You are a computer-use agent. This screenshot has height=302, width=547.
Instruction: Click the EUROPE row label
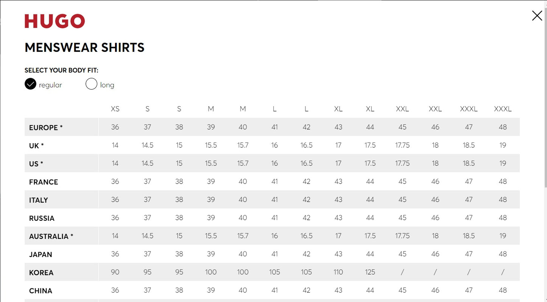point(46,128)
